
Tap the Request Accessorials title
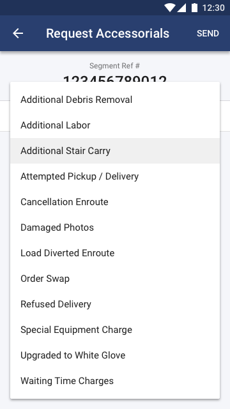coord(108,33)
